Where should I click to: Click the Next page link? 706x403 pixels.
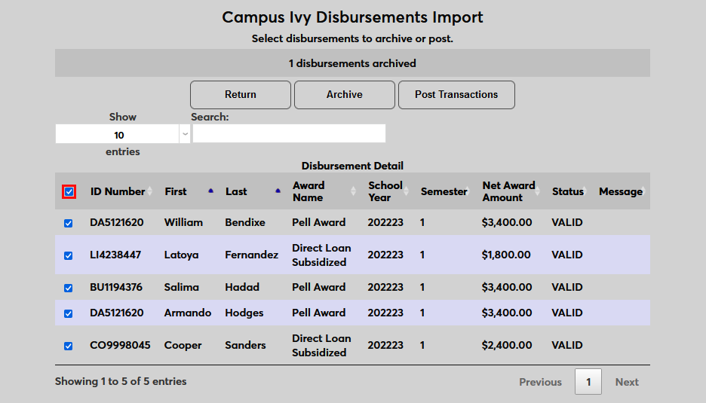click(x=627, y=382)
